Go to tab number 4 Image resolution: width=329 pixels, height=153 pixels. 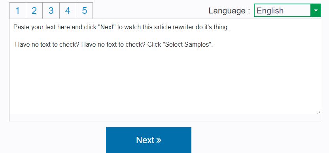pos(68,11)
